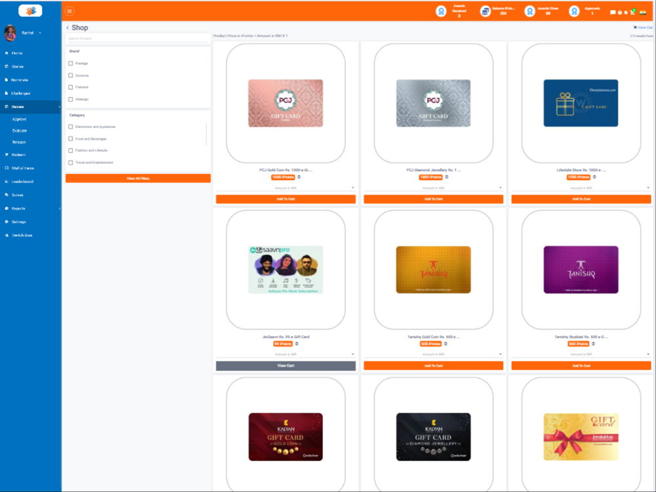Click the Awards Received badge icon
The width and height of the screenshot is (656, 492).
coord(441,11)
